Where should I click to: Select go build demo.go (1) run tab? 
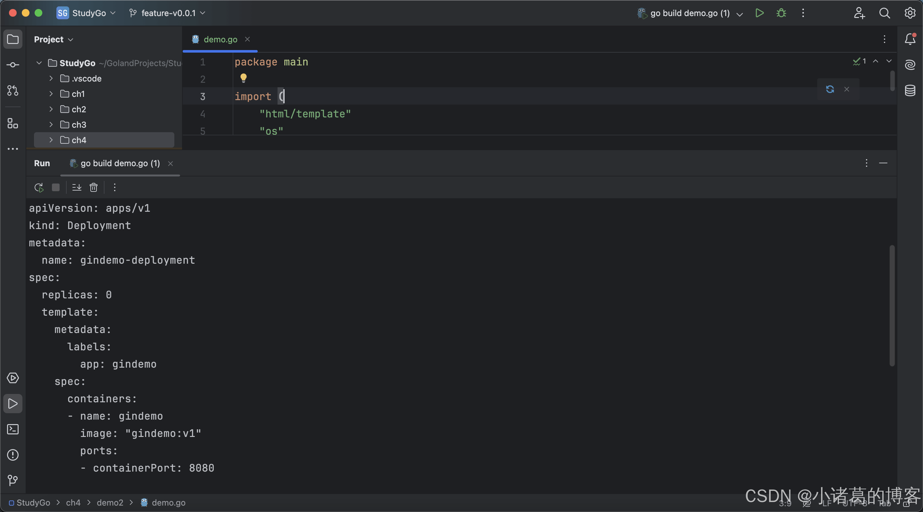pos(120,164)
